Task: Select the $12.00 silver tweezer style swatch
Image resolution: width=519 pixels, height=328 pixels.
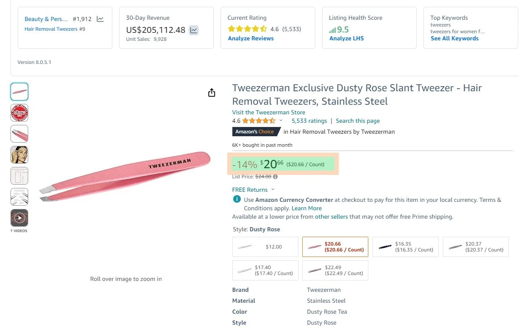Action: [x=265, y=247]
